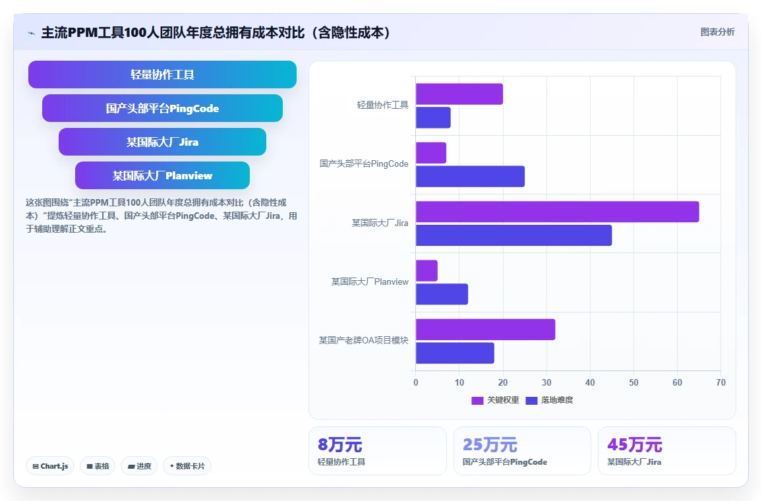762x501 pixels.
Task: Click the purple bar for 某国际大厂Jira
Action: 558,212
